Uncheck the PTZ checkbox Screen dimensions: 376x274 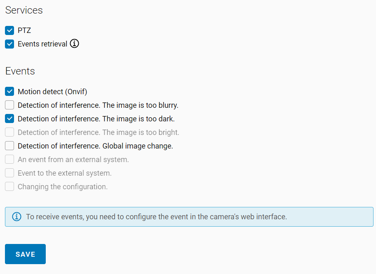point(9,30)
